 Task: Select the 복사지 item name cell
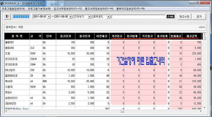pos(17,81)
